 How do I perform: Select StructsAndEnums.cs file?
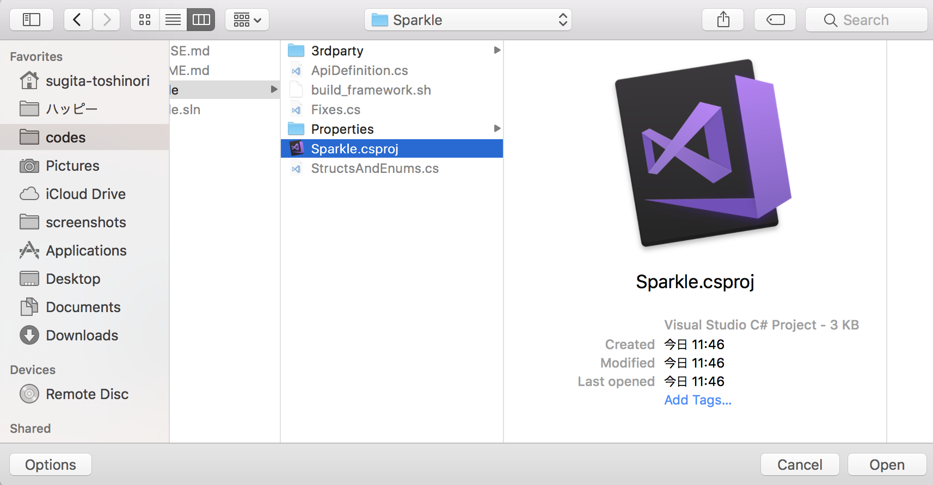tap(392, 168)
